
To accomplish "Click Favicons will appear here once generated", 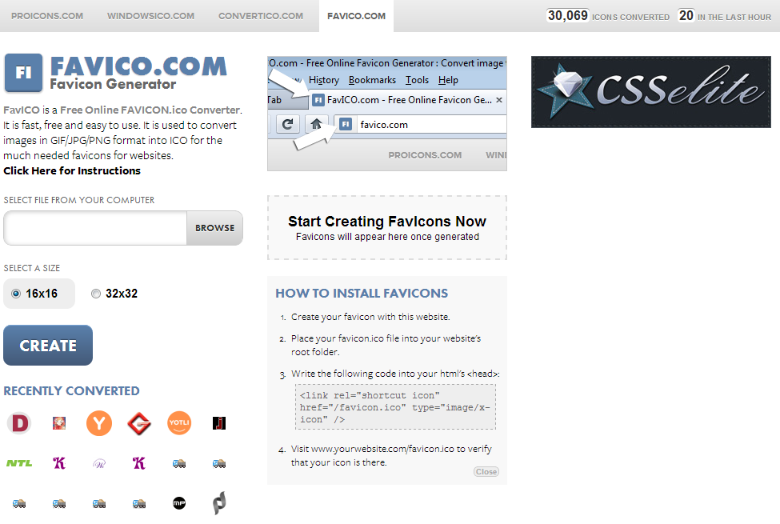I will pyautogui.click(x=387, y=237).
